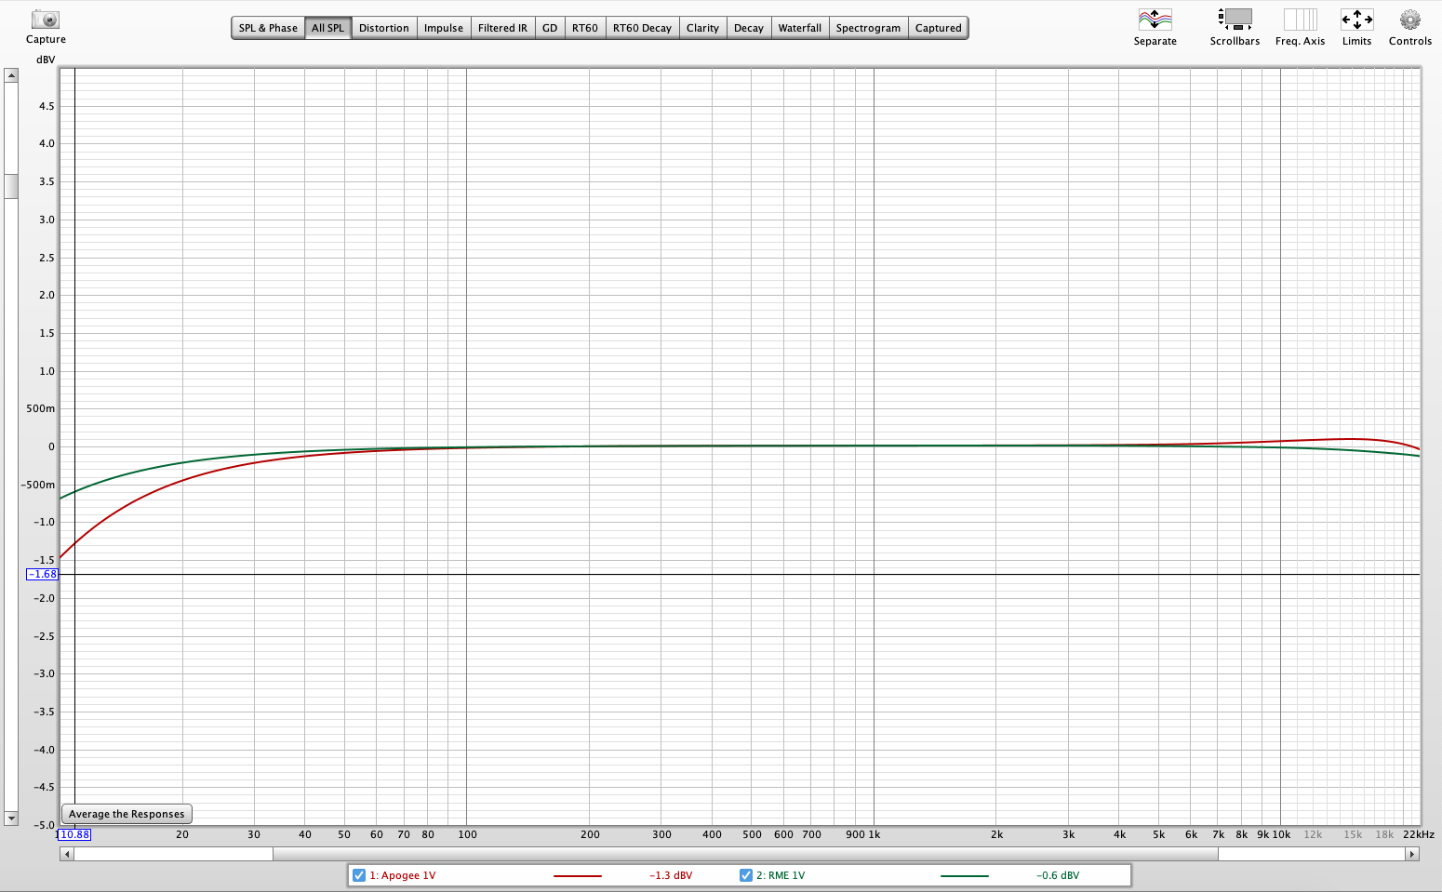Switch to Filtered IR tab

pos(502,28)
